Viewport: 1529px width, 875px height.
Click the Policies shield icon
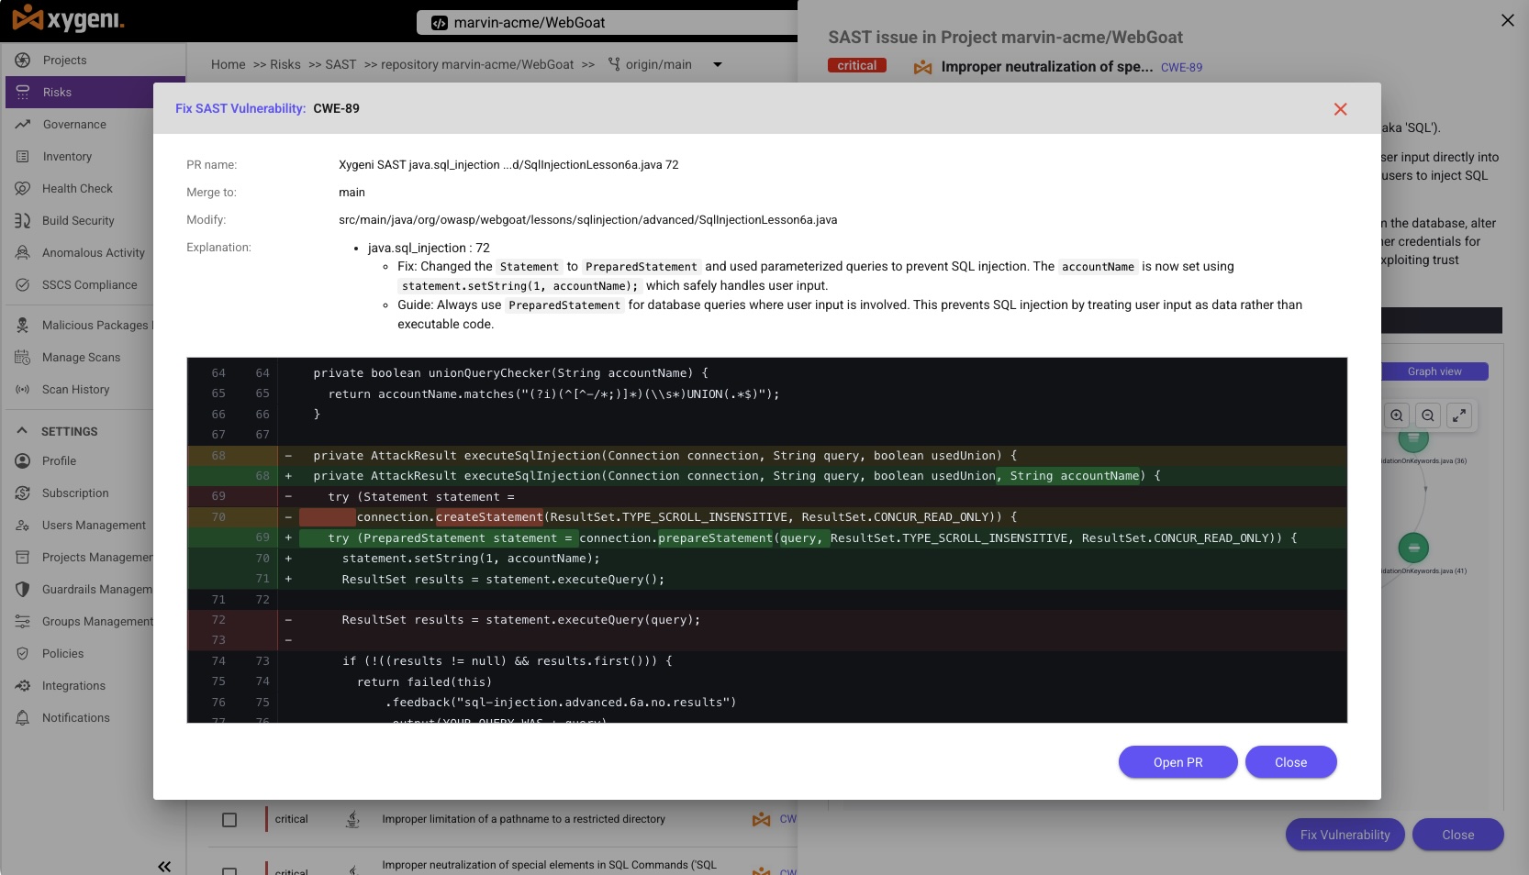(x=23, y=654)
